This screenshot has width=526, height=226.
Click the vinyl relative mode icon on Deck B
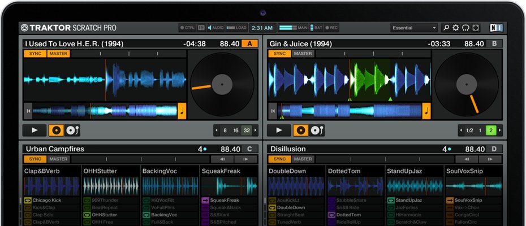[317, 131]
